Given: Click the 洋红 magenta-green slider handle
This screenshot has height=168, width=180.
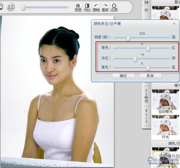Looking at the screenshot, I should (x=135, y=59).
